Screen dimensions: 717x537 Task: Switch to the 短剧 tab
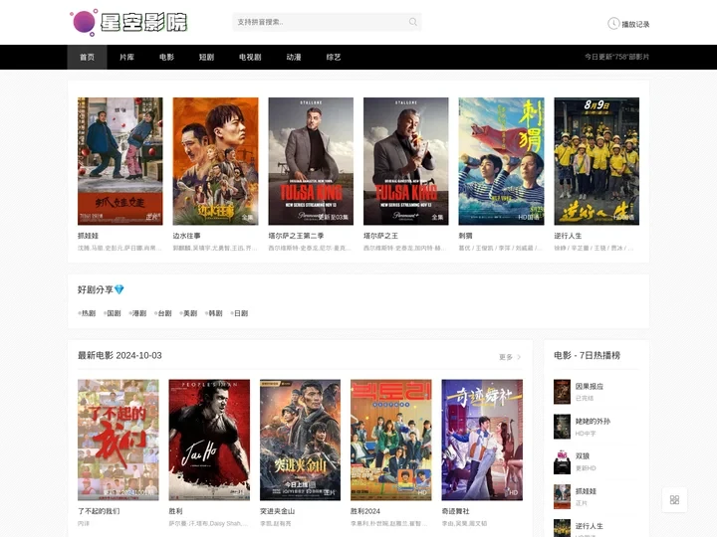[206, 57]
